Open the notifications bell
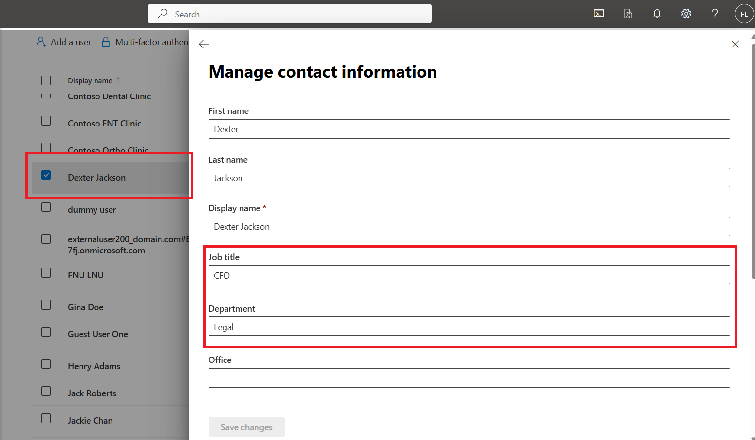The width and height of the screenshot is (755, 440). pos(657,14)
